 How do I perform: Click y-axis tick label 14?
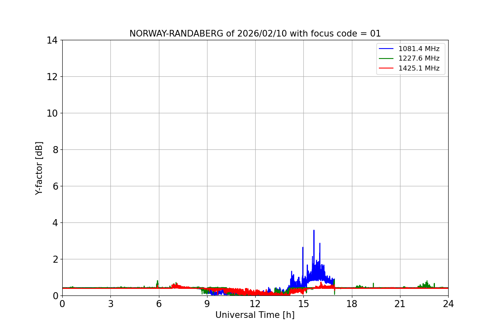pos(52,40)
